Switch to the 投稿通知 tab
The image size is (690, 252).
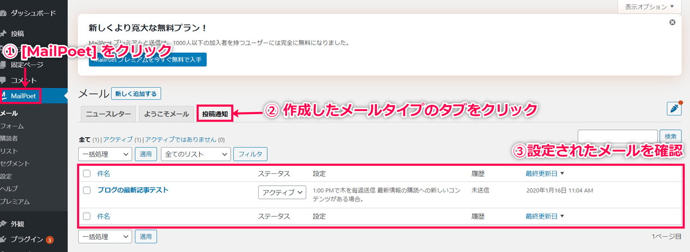coord(215,114)
